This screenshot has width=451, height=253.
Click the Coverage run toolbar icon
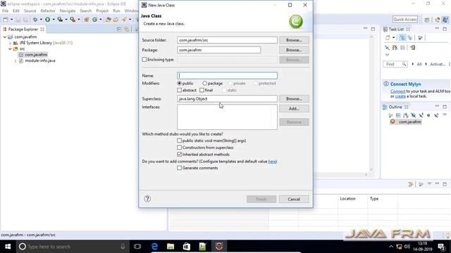pos(60,20)
